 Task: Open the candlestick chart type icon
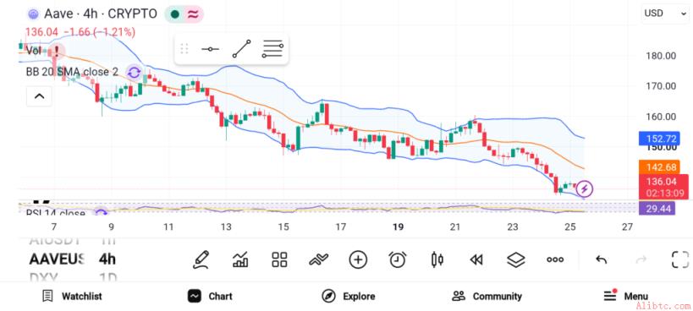point(437,259)
